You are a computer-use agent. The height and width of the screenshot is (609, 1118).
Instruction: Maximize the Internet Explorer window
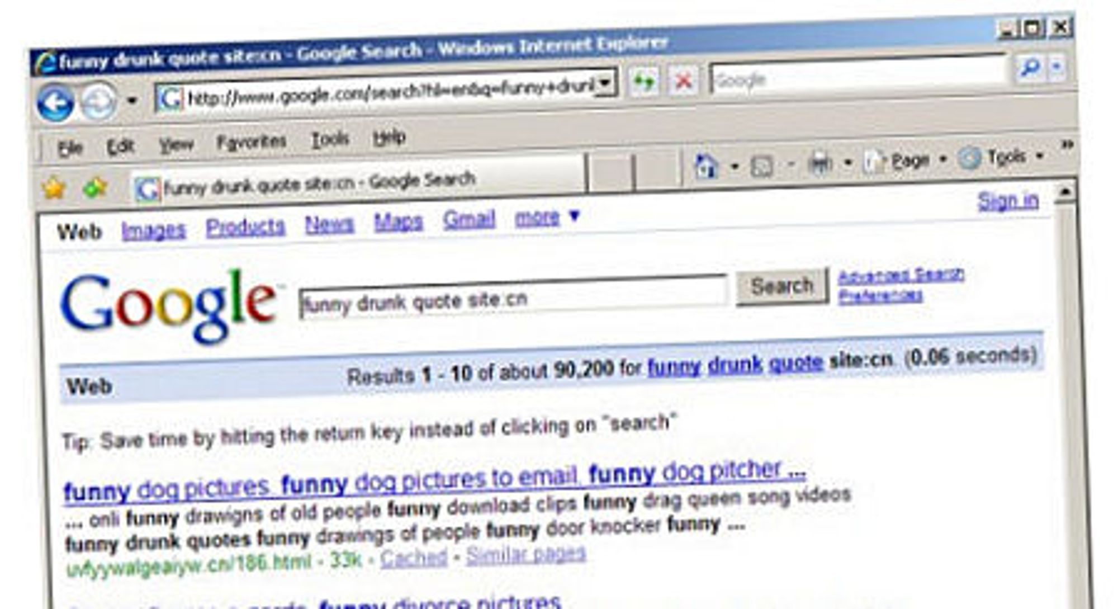tap(1034, 29)
